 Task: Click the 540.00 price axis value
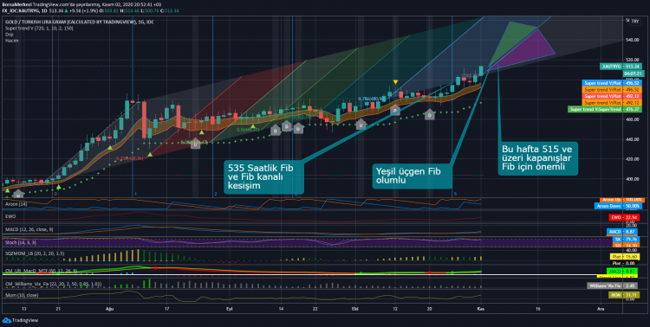tap(632, 40)
